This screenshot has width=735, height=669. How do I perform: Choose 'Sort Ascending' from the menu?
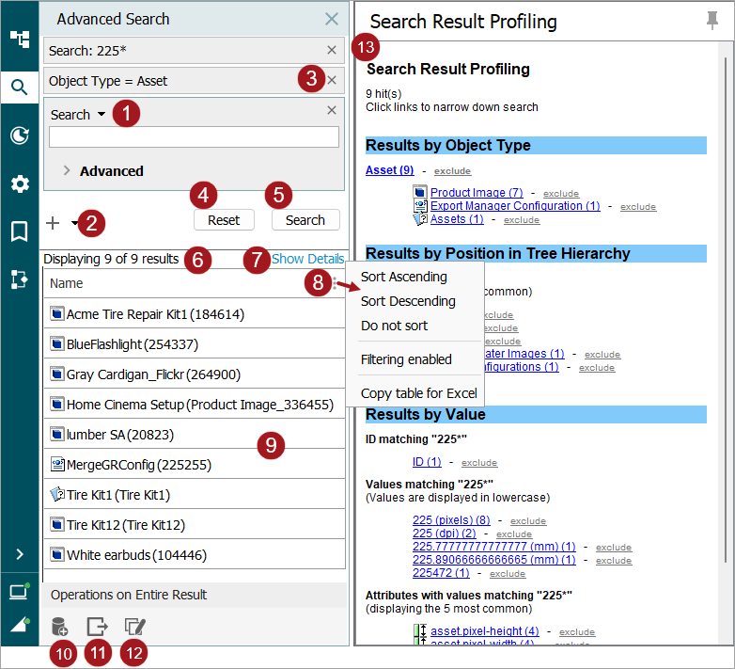(x=403, y=277)
